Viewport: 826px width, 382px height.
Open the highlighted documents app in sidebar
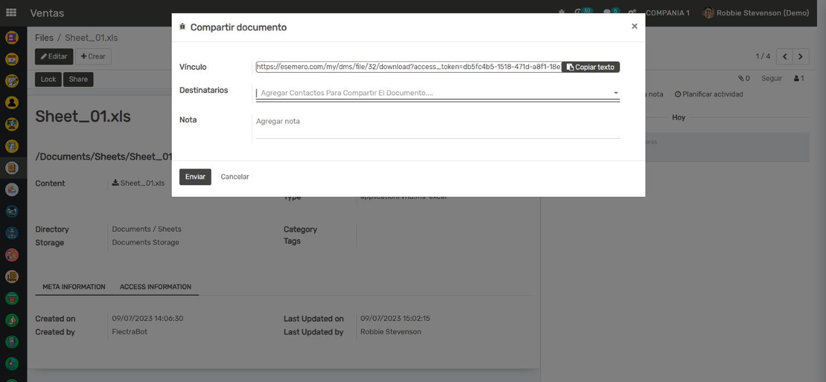click(12, 168)
